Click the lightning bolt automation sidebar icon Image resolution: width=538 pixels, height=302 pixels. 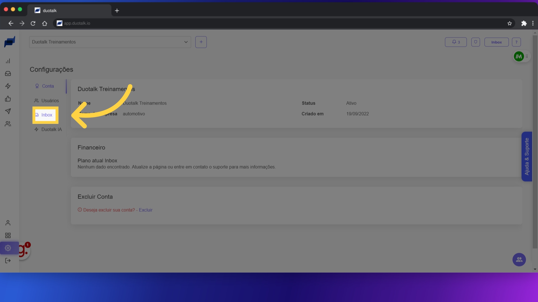8,86
